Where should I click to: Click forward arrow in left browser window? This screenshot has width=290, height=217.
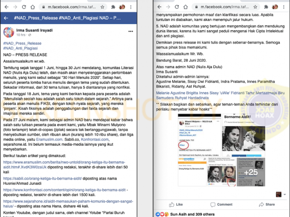tap(15, 7)
